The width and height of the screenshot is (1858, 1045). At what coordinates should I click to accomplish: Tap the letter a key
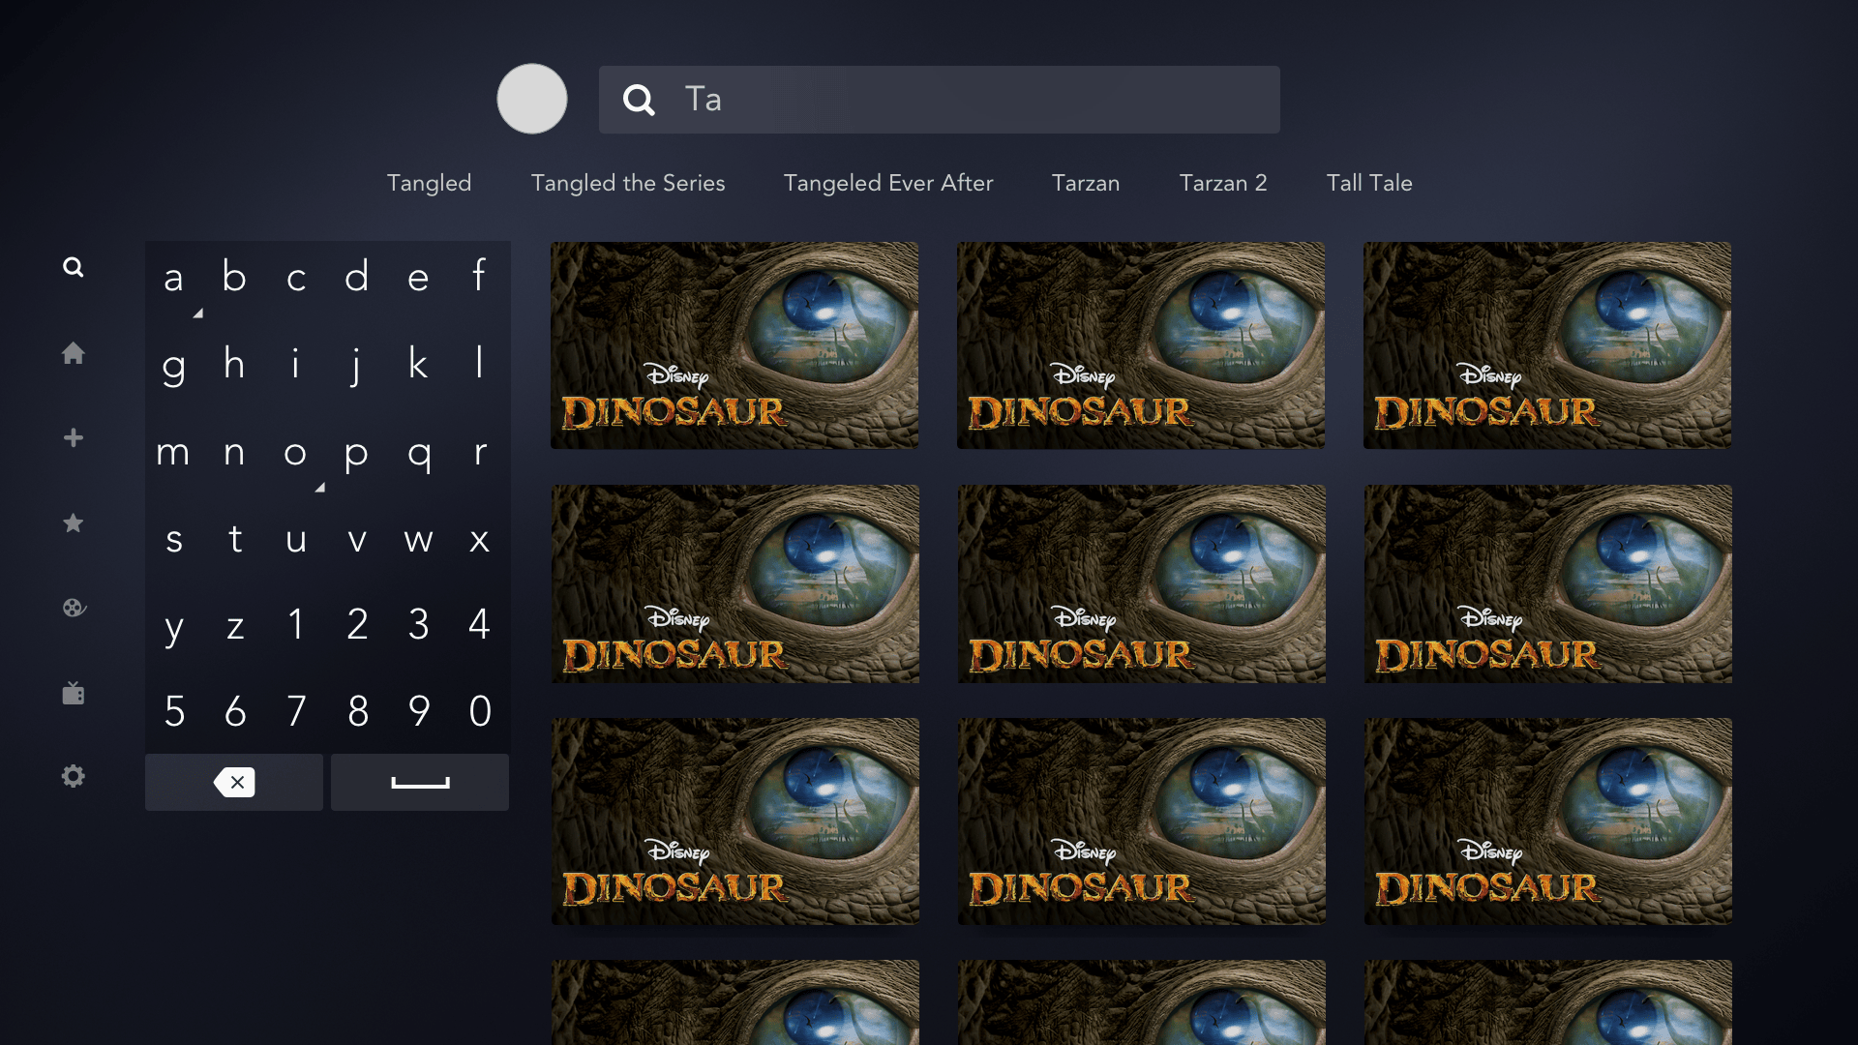coord(173,278)
